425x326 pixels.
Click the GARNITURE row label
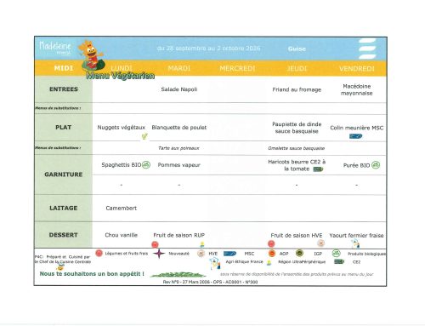(x=64, y=174)
